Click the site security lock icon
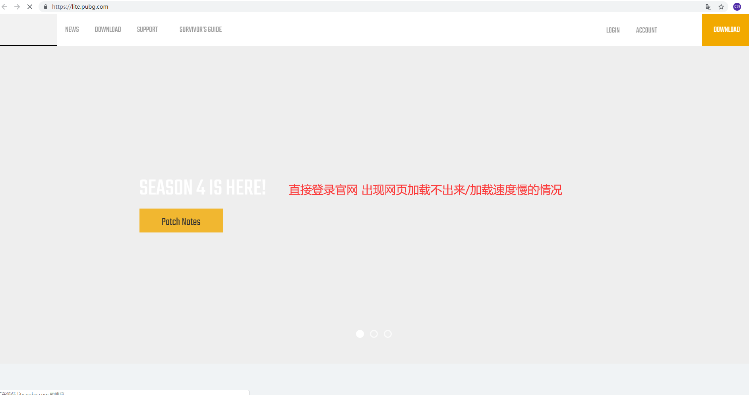 tap(45, 7)
